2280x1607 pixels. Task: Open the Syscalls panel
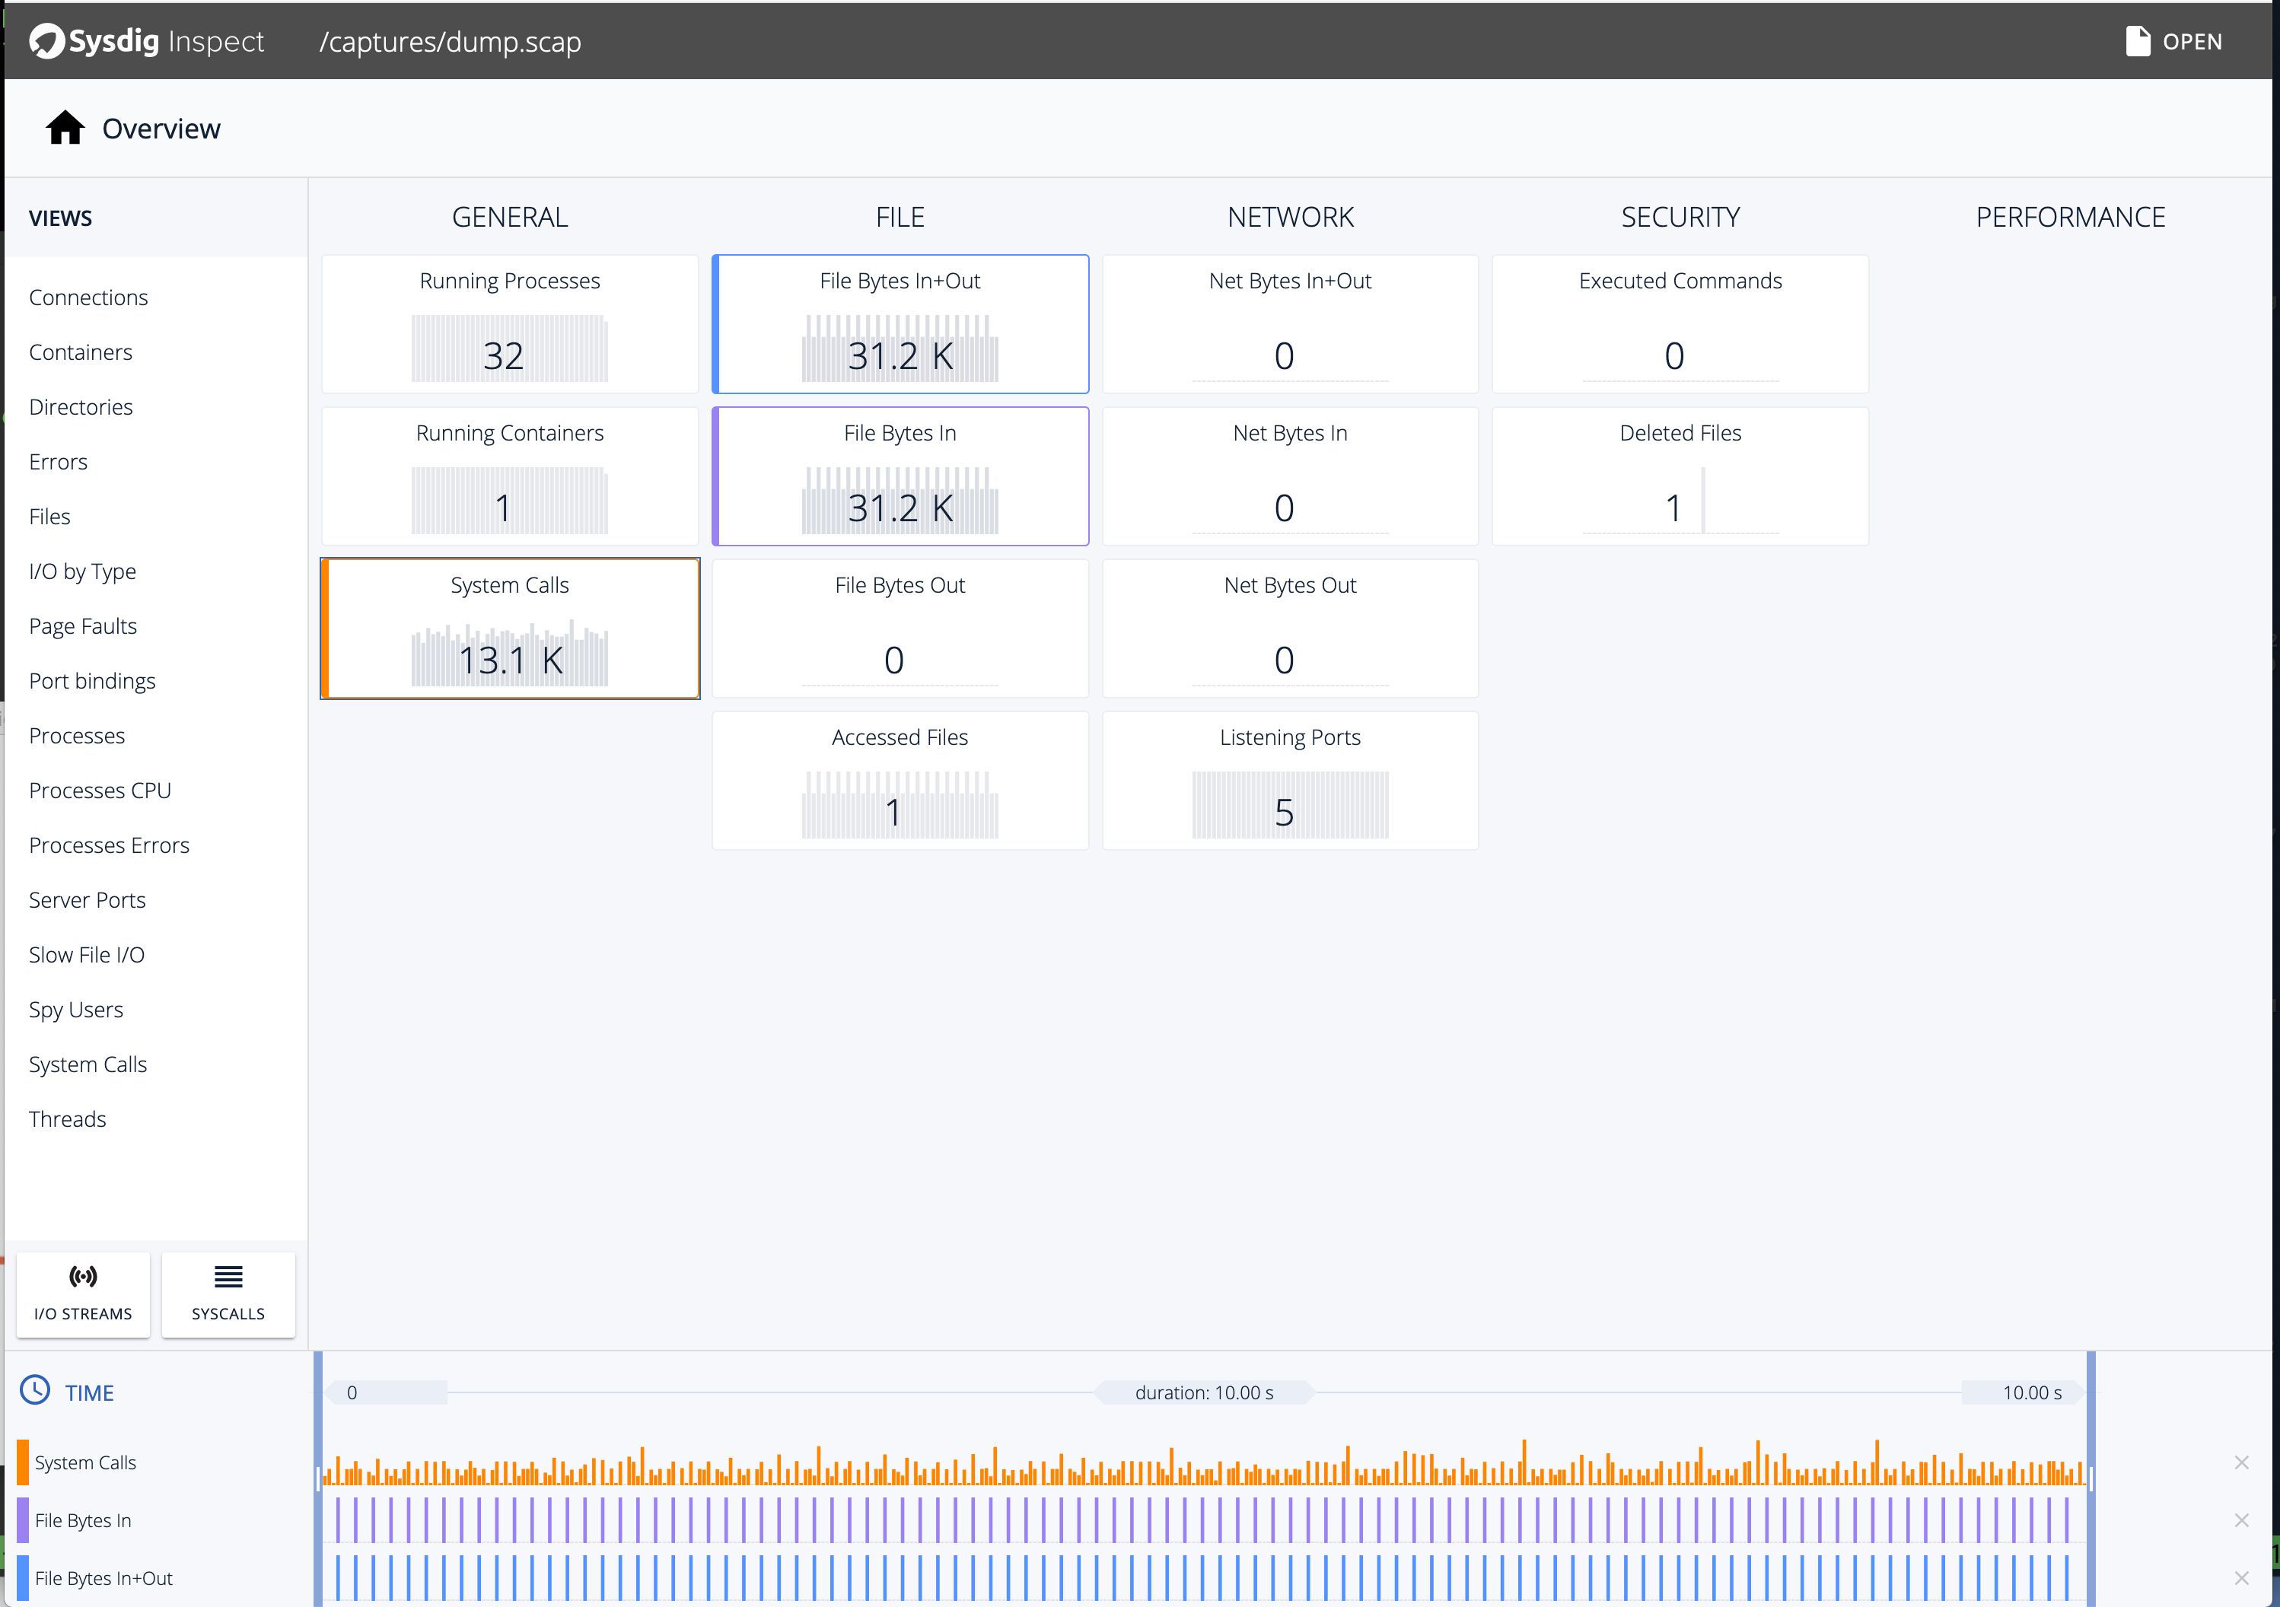pyautogui.click(x=228, y=1294)
